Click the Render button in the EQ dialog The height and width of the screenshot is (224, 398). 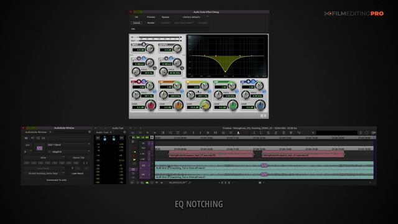click(150, 23)
